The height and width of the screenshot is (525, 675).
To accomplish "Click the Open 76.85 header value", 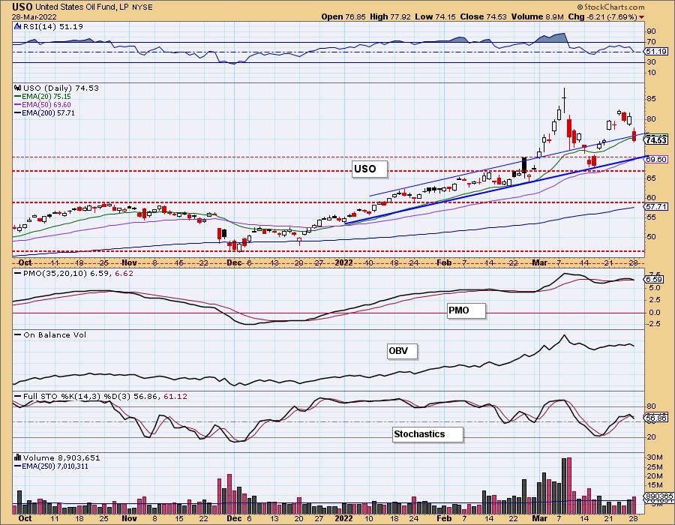I will (x=343, y=16).
